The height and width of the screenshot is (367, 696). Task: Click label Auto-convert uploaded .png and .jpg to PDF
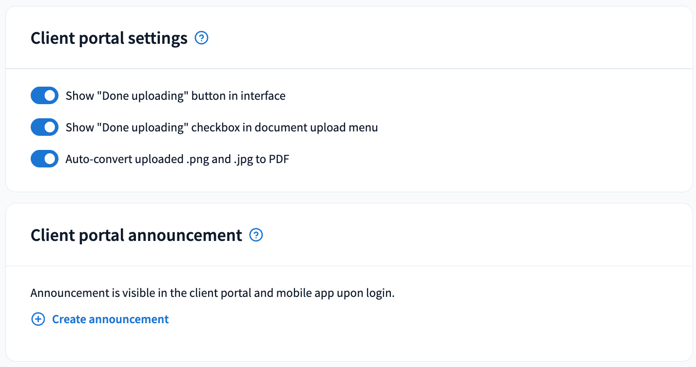tap(177, 159)
